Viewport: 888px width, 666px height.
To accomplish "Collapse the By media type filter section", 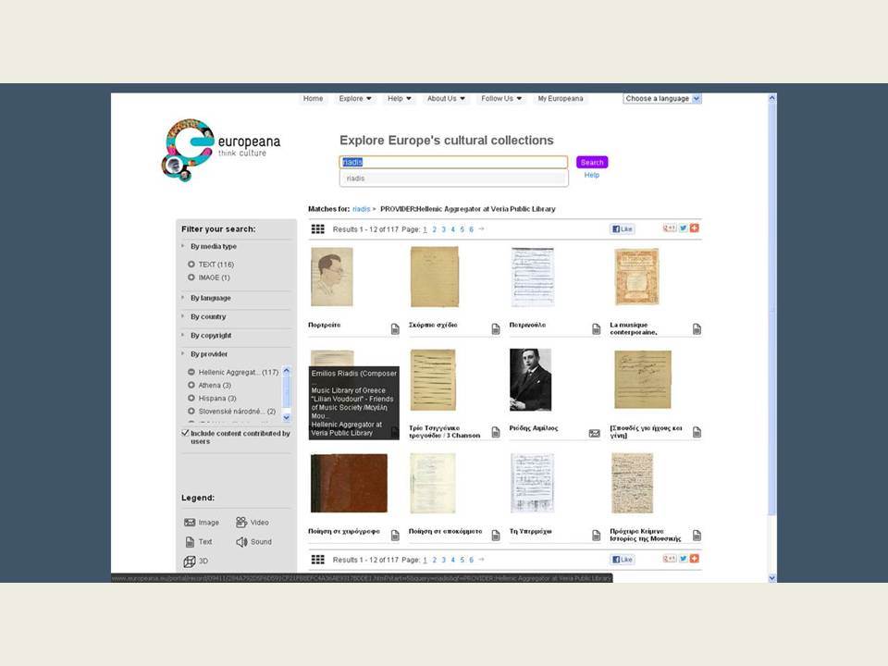I will pyautogui.click(x=214, y=246).
